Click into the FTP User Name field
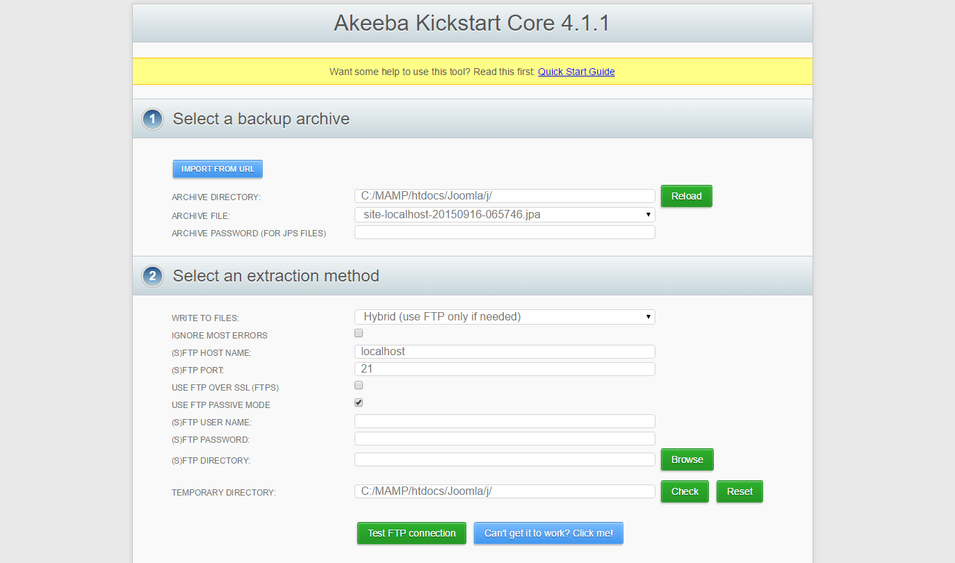The height and width of the screenshot is (563, 955). click(505, 421)
